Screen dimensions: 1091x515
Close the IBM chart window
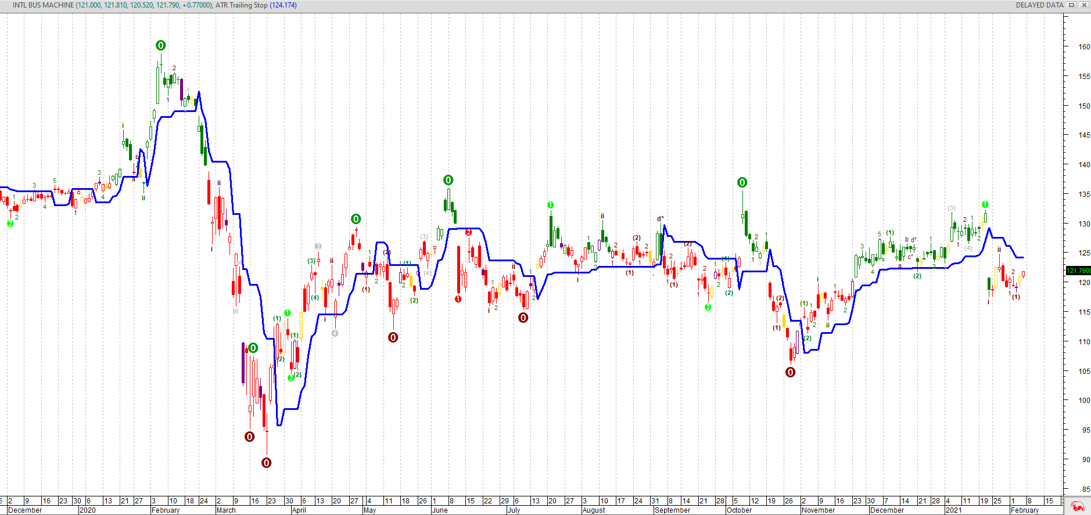(x=1083, y=5)
